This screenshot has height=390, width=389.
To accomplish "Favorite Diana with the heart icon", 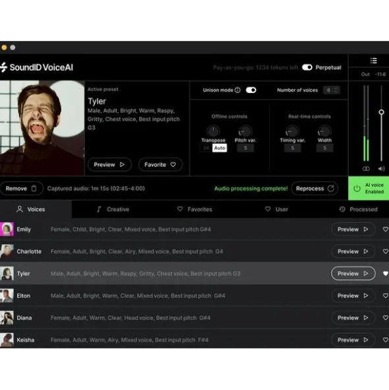I will pyautogui.click(x=385, y=318).
